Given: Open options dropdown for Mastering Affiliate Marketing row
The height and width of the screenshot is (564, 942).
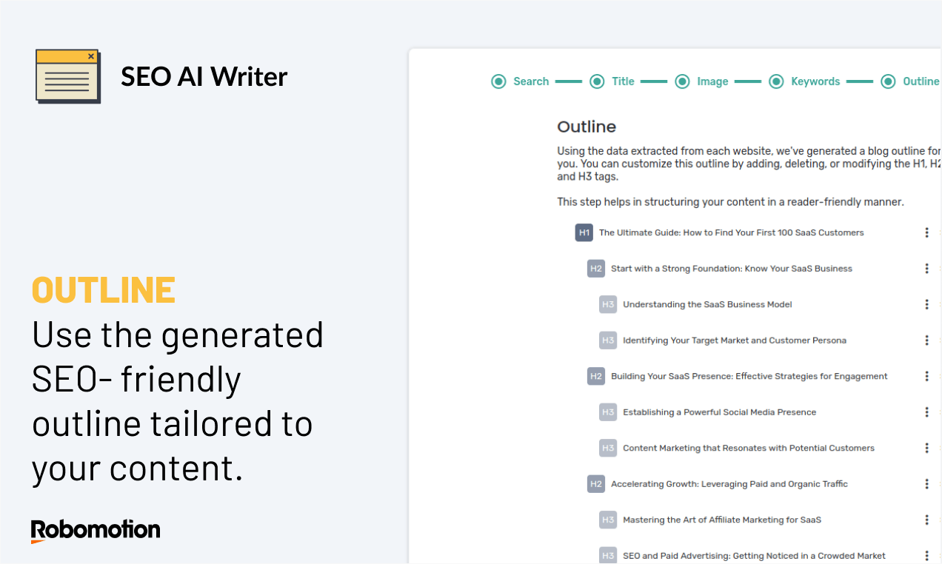Looking at the screenshot, I should pyautogui.click(x=926, y=520).
